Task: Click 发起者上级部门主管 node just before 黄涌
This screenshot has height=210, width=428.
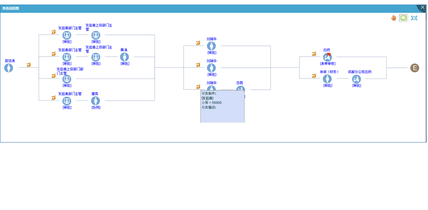Action: click(96, 57)
